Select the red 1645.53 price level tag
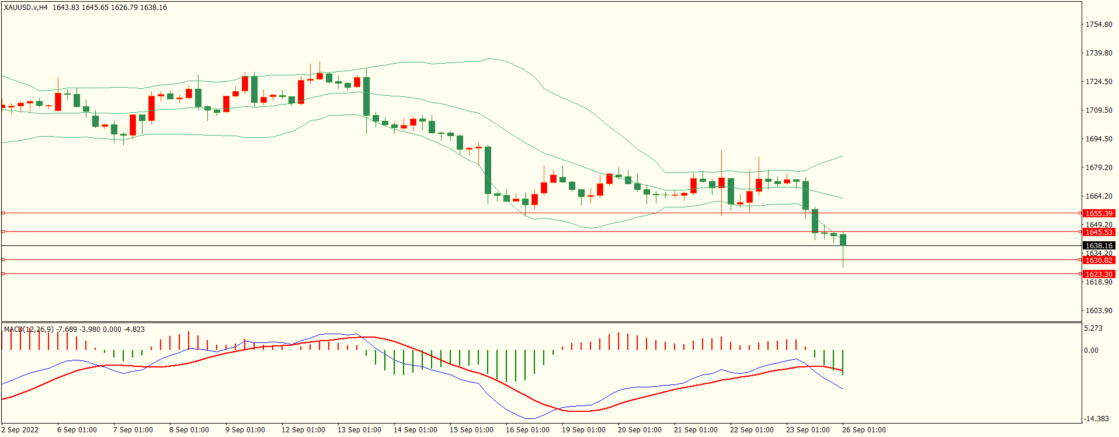Screen dimensions: 1119x437 (1099, 233)
